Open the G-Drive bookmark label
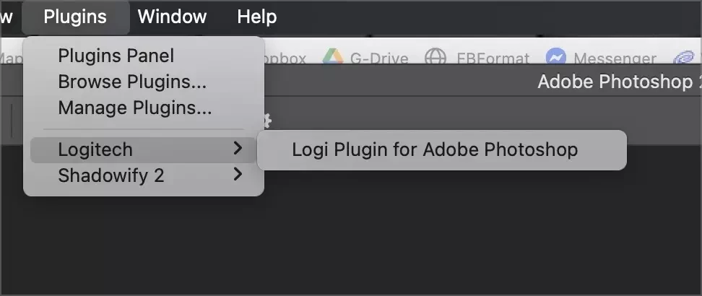This screenshot has width=702, height=296. click(378, 58)
